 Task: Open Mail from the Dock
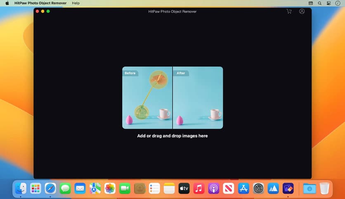click(80, 188)
